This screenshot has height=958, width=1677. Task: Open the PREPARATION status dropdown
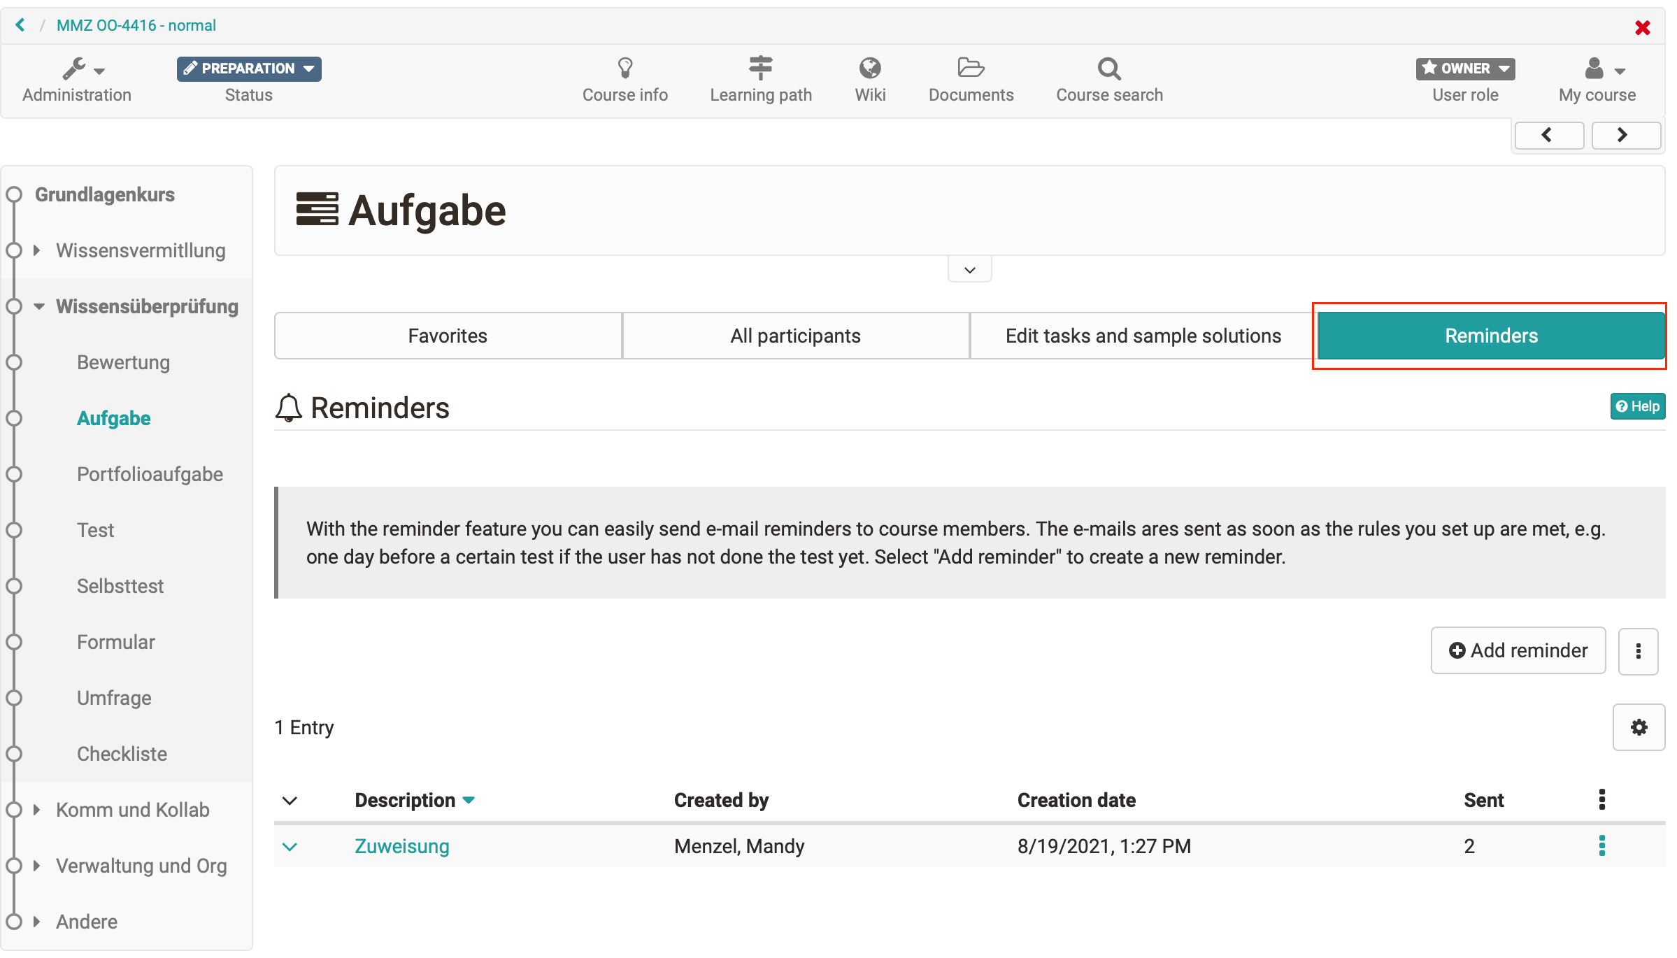[x=249, y=69]
